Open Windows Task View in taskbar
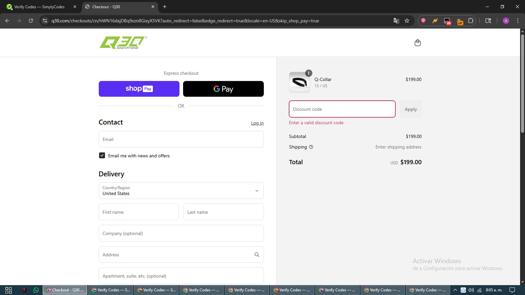This screenshot has height=295, width=525. click(8, 290)
